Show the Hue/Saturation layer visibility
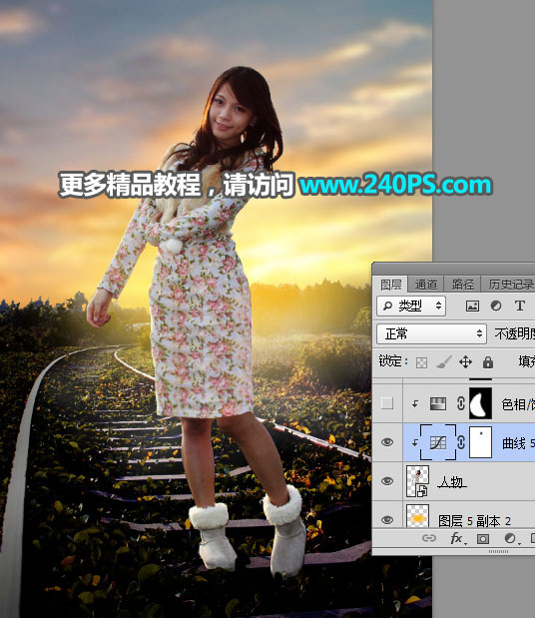 tap(387, 403)
